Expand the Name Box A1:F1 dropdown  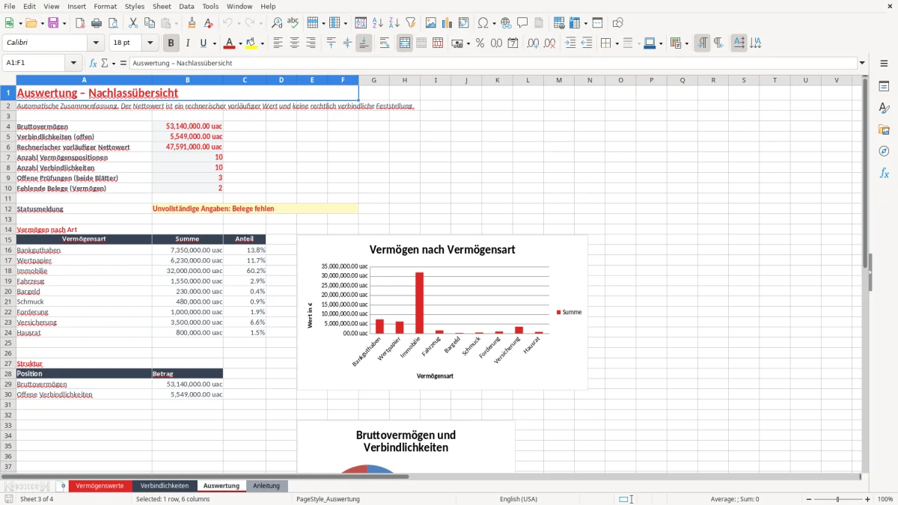click(x=73, y=63)
